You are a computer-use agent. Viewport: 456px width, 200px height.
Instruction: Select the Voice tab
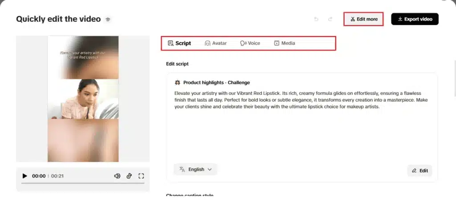click(250, 43)
